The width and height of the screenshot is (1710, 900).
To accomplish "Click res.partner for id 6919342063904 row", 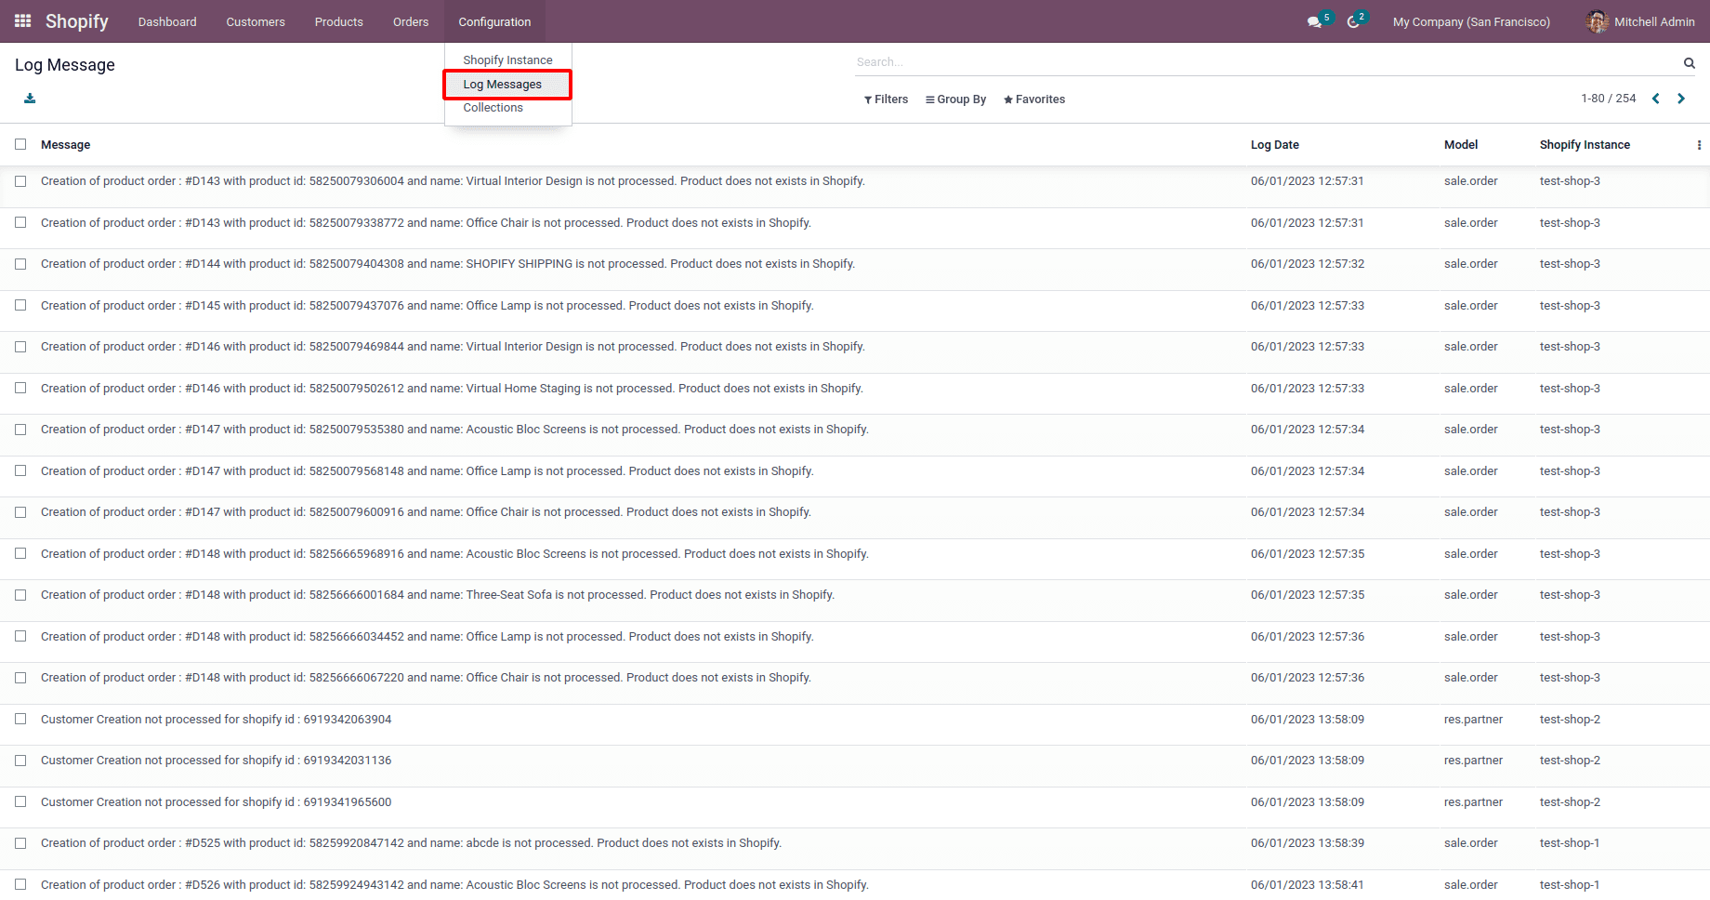I will pyautogui.click(x=1473, y=720).
